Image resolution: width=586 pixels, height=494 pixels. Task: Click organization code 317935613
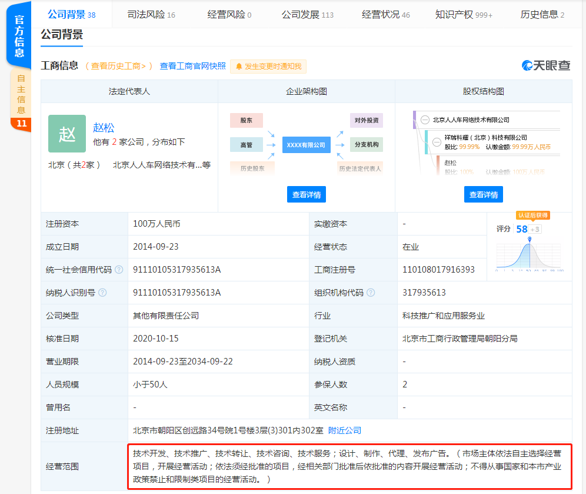[424, 293]
